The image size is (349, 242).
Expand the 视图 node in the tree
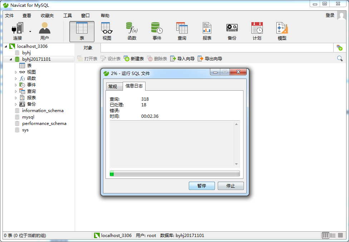coord(16,72)
